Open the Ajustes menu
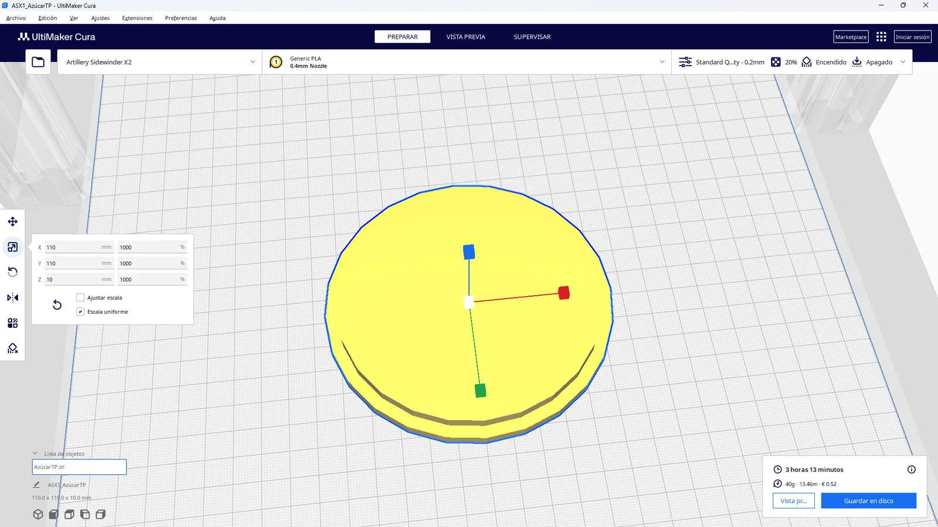The image size is (938, 527). tap(100, 18)
